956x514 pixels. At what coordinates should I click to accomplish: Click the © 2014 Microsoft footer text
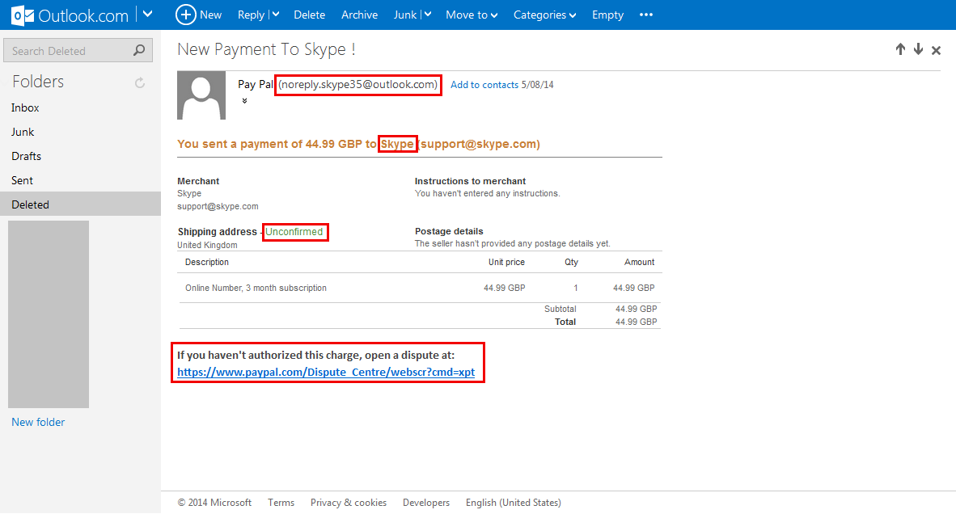214,503
